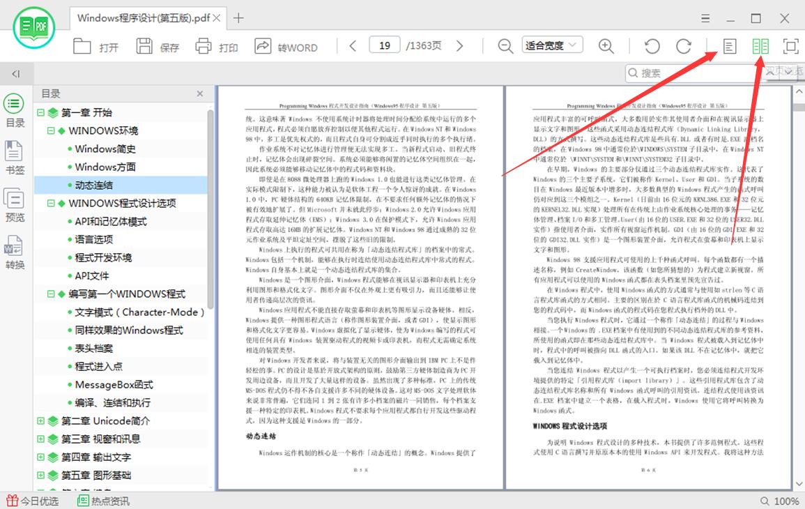Click 热点资讯 in the status bar
The height and width of the screenshot is (509, 805).
103,501
